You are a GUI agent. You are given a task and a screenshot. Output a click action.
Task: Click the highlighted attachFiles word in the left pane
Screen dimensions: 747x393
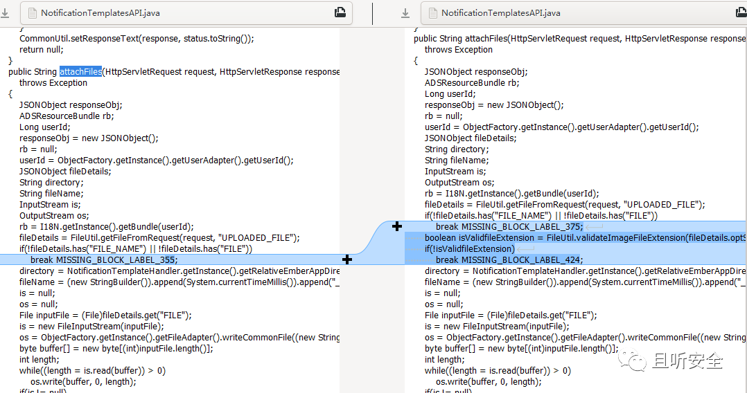coord(80,71)
